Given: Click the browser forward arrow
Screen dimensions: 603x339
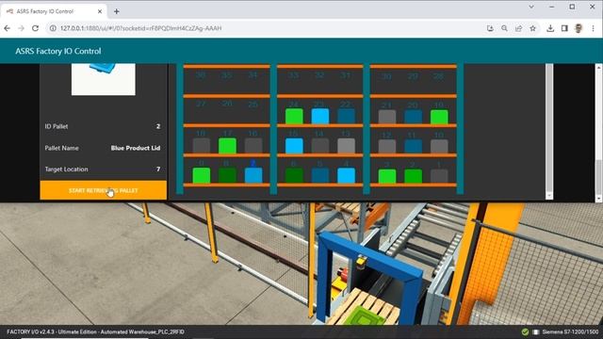Looking at the screenshot, I should click(x=21, y=28).
